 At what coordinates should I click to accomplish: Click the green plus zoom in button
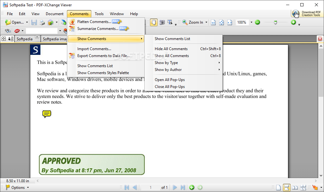point(293,22)
